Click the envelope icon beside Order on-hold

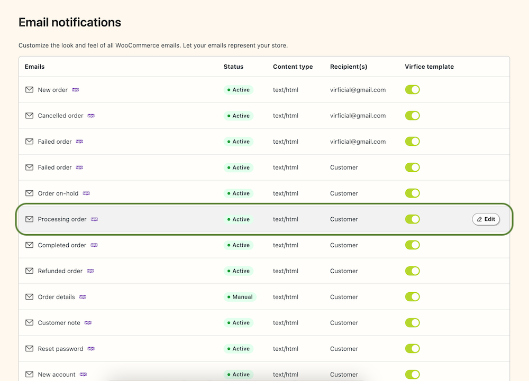(29, 193)
